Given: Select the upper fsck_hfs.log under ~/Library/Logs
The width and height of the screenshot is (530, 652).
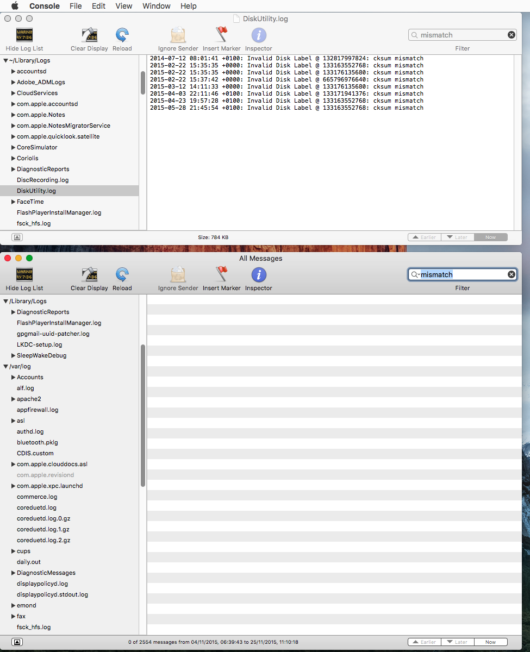Looking at the screenshot, I should click(x=34, y=223).
